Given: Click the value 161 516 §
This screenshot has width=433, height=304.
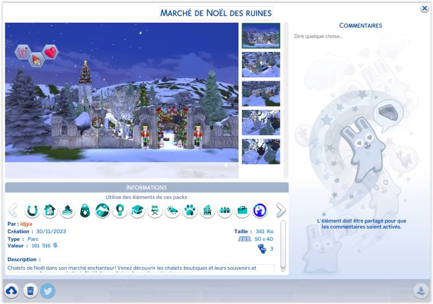Looking at the screenshot, I should (x=44, y=246).
